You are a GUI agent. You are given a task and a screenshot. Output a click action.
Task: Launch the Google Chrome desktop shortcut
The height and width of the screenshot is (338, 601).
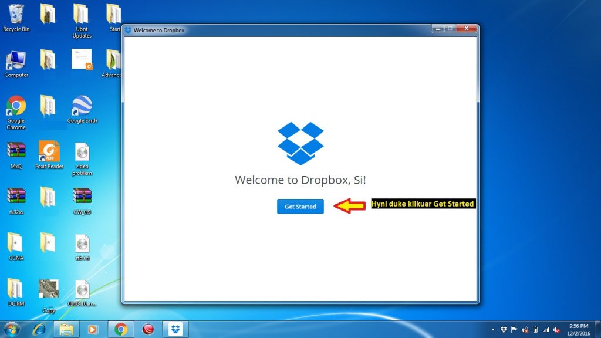pos(16,113)
